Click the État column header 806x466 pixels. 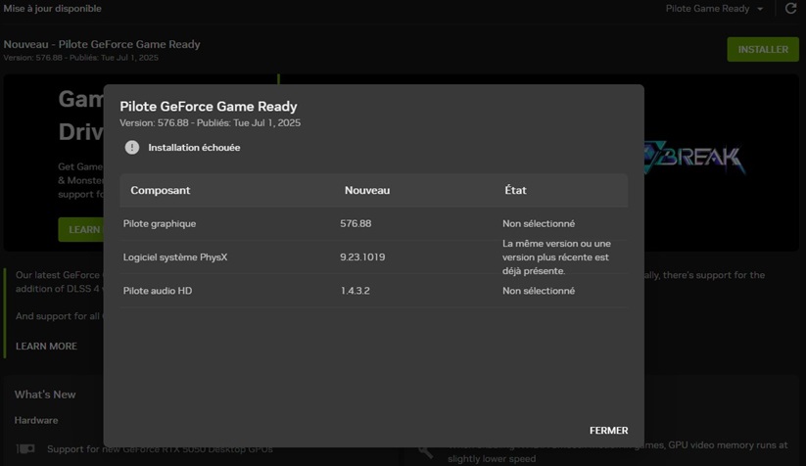(515, 190)
